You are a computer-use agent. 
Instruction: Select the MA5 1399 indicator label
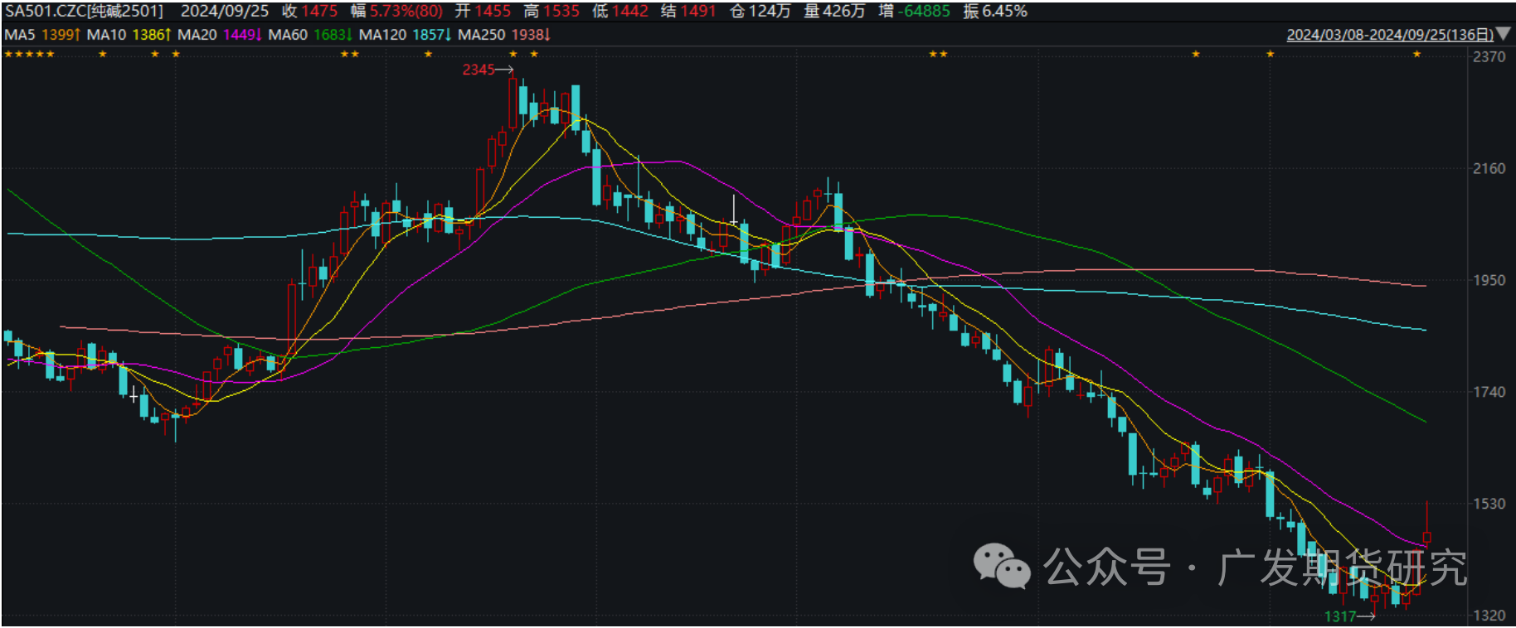(x=42, y=35)
